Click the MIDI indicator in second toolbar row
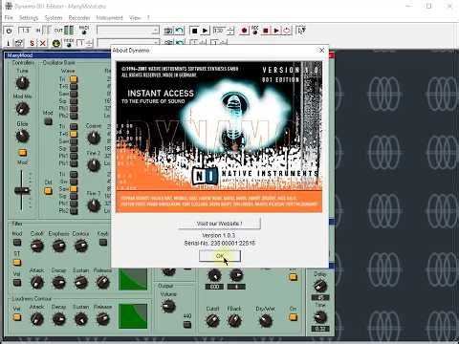 click(x=69, y=43)
